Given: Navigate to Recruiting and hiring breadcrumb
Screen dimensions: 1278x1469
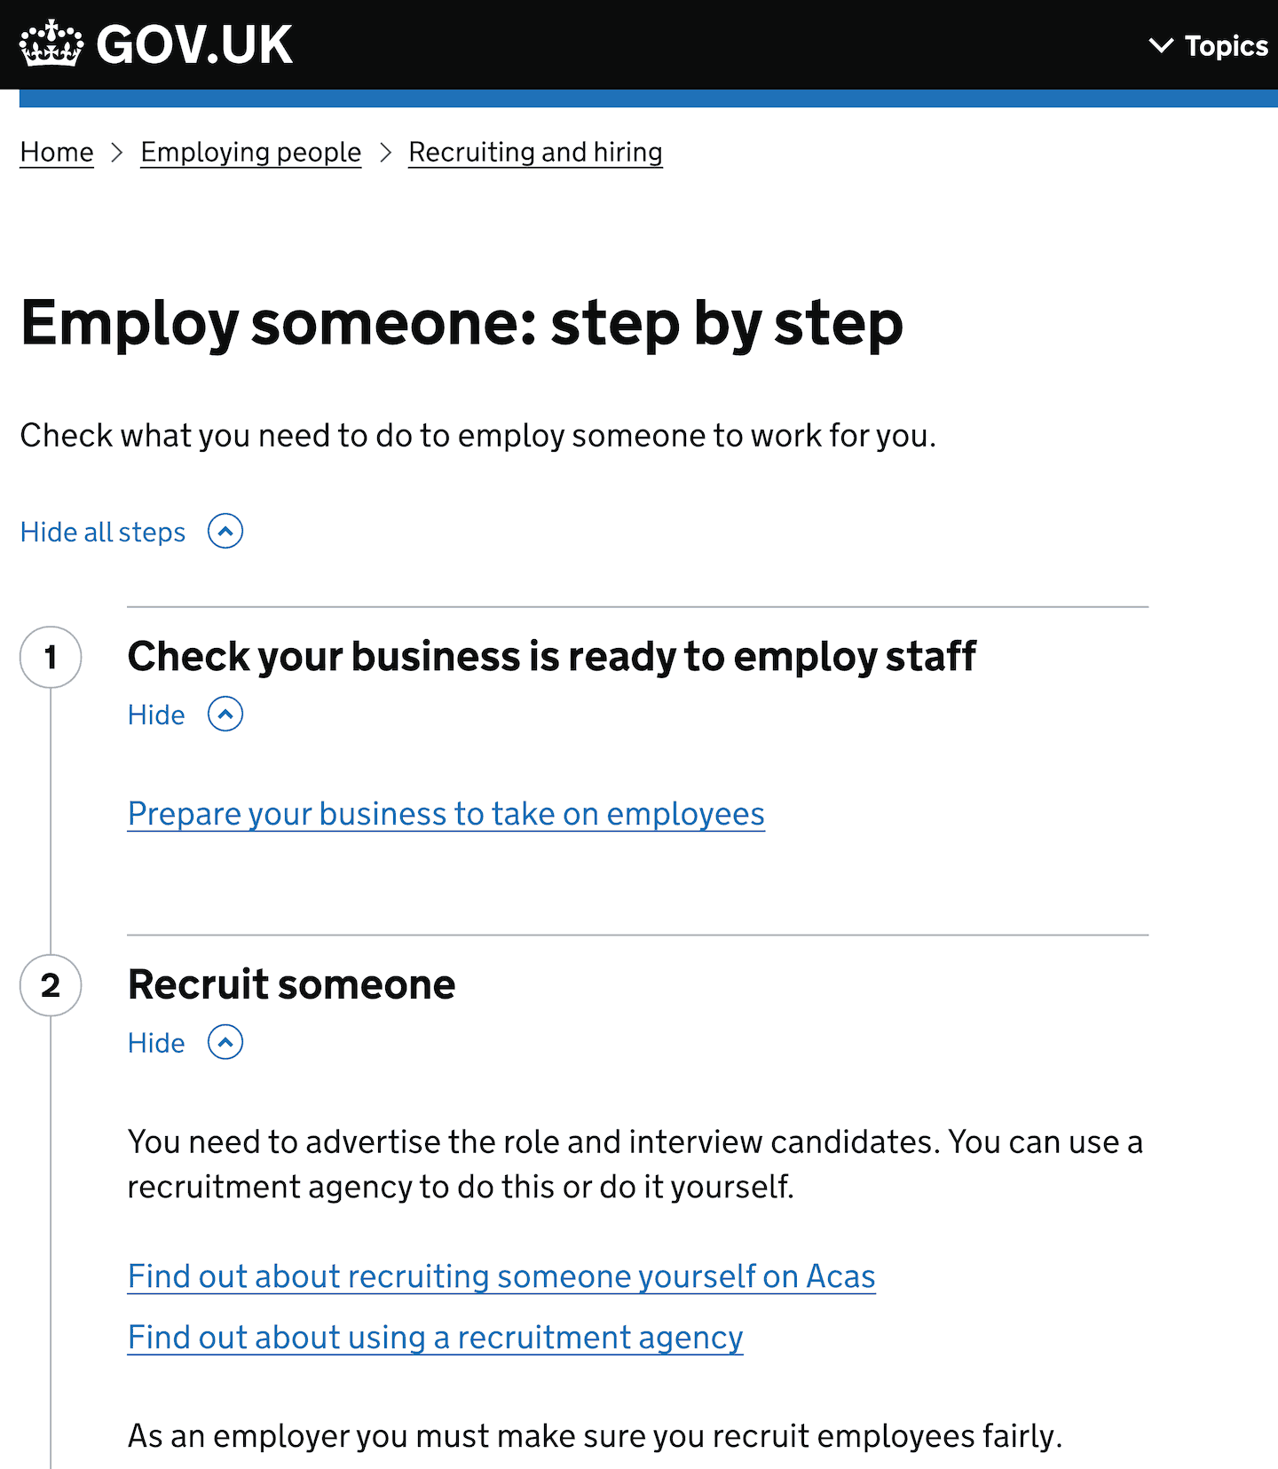Looking at the screenshot, I should coord(534,152).
